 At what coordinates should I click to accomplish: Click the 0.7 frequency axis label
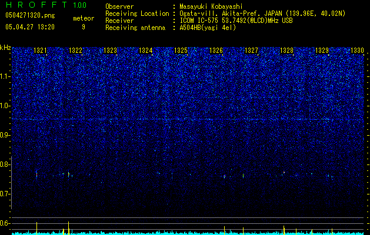pos(5,194)
